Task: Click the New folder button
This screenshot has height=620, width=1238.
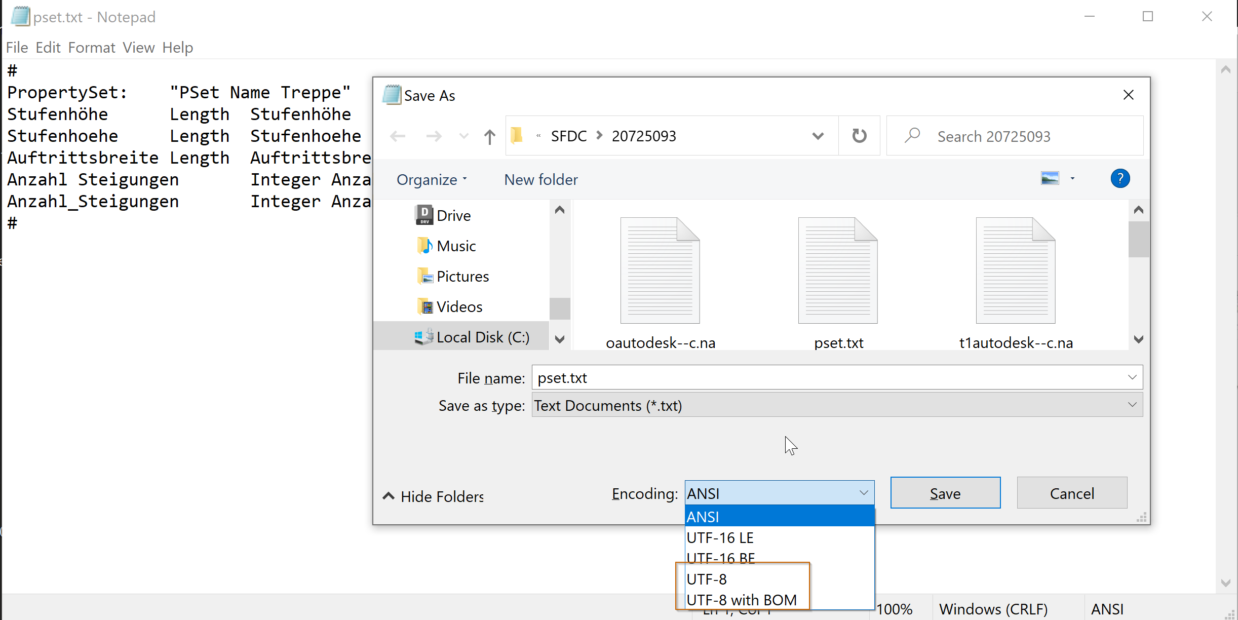Action: pos(540,180)
